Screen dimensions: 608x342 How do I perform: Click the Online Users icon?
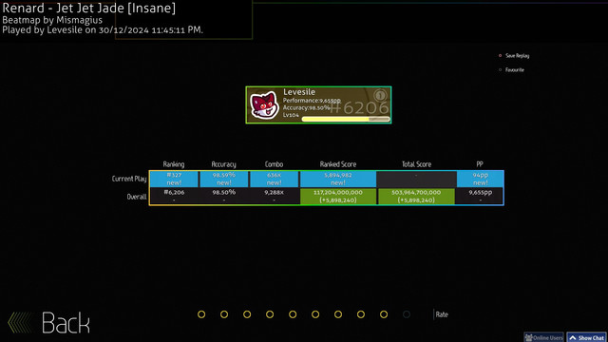(528, 338)
